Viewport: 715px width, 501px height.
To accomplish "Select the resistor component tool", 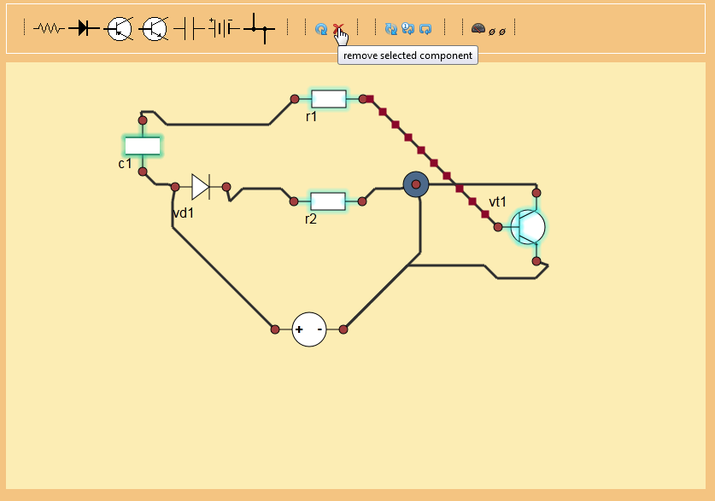I will (x=49, y=29).
